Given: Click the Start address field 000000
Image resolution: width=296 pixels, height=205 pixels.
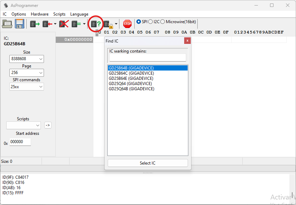Looking at the screenshot, I should coord(20,142).
